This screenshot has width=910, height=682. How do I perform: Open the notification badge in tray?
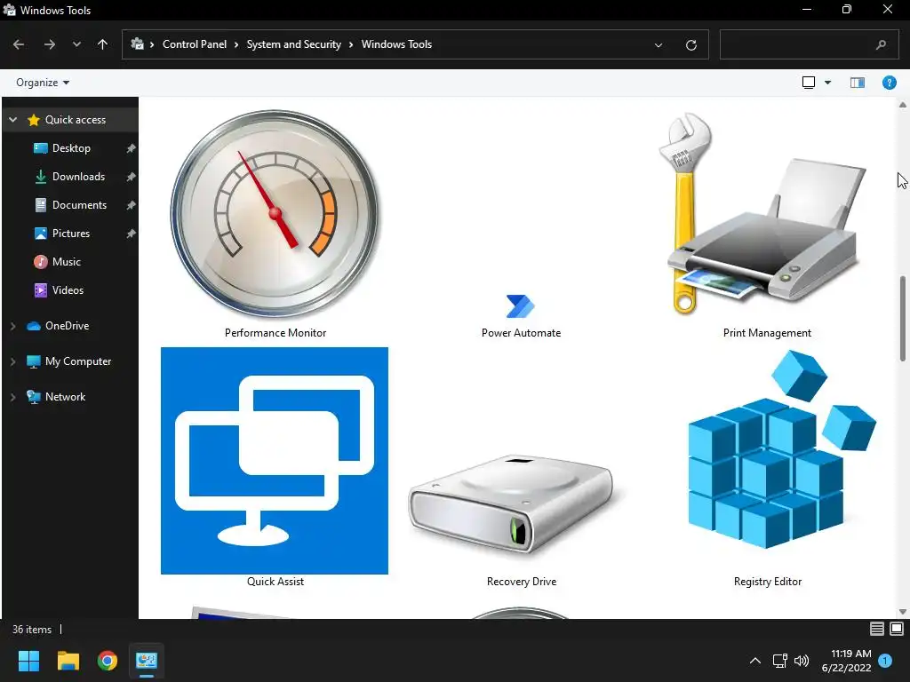click(886, 661)
